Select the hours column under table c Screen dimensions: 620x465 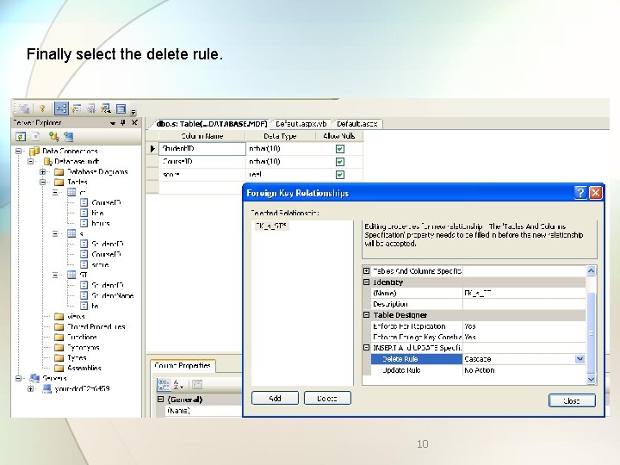pyautogui.click(x=95, y=223)
